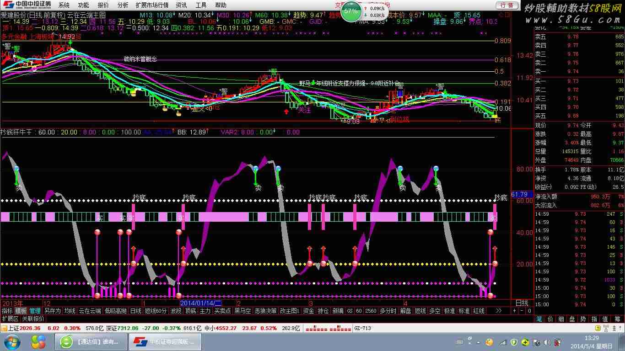Expand more indicators with the >> arrow

coord(498,311)
